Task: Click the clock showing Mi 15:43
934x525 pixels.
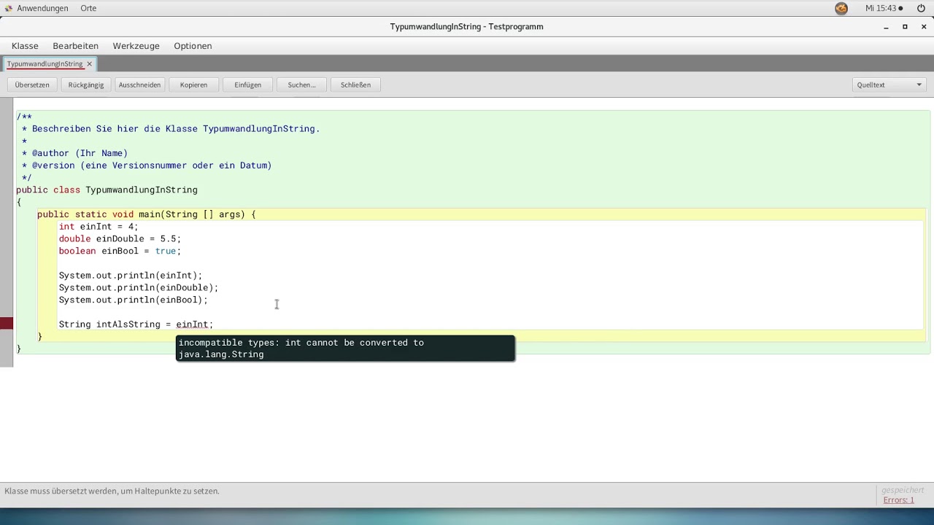Action: (884, 8)
